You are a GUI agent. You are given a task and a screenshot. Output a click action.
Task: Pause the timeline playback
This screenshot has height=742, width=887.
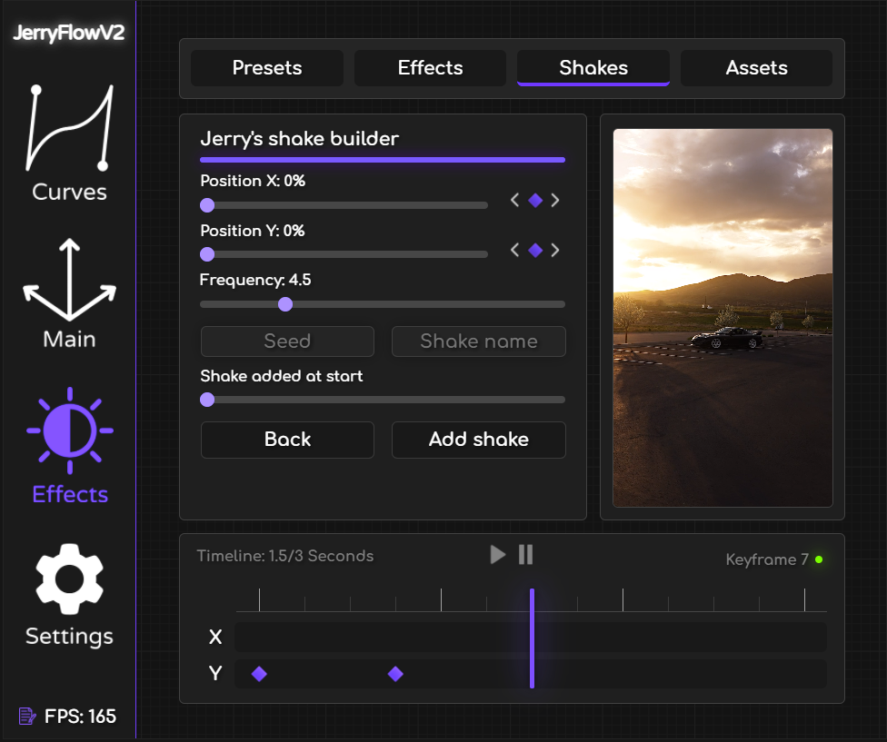click(525, 555)
